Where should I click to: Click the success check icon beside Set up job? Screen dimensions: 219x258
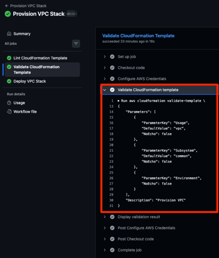click(112, 57)
